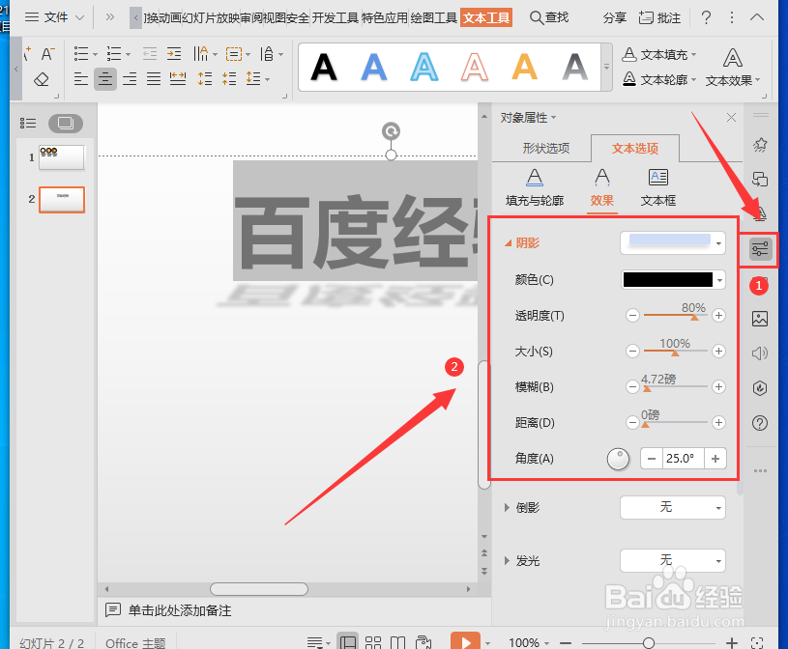Increase angle using plus stepper
Image resolution: width=788 pixels, height=649 pixels.
[715, 459]
